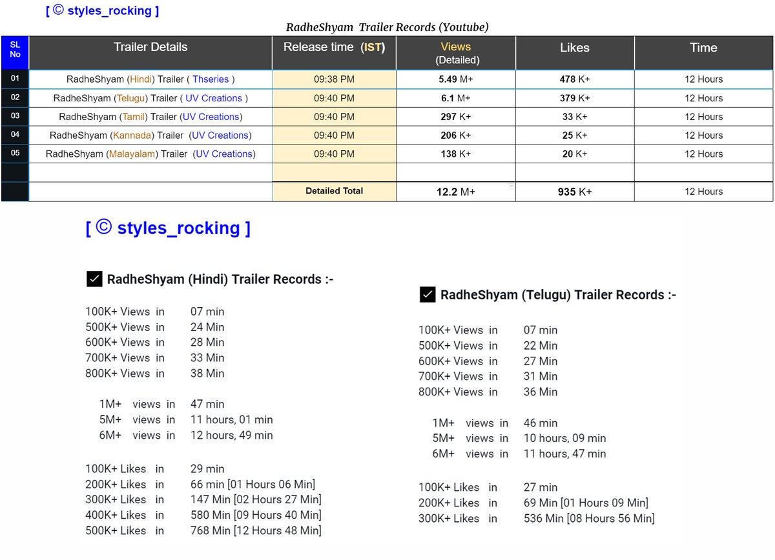Open the small dropdown arrow in the 12.2 M+ cell
775x560 pixels.
tap(512, 186)
